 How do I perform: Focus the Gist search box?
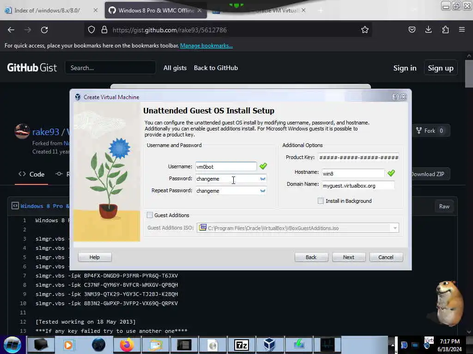point(110,68)
